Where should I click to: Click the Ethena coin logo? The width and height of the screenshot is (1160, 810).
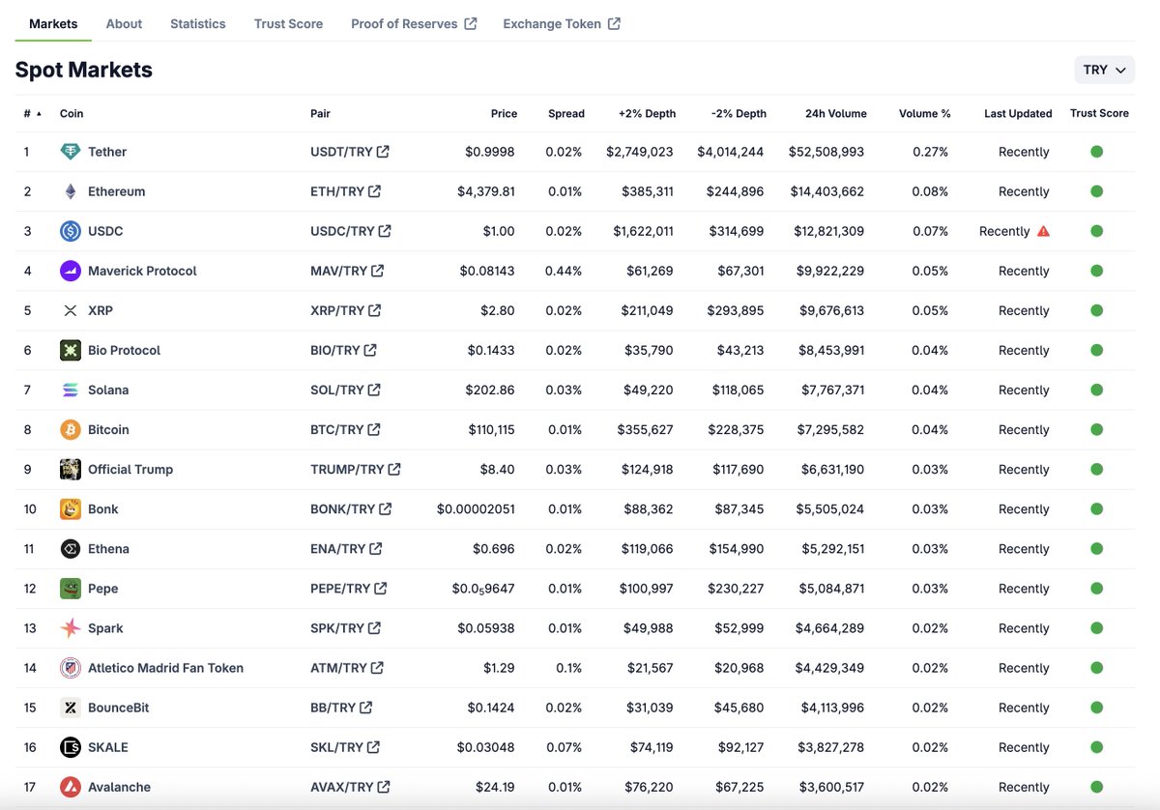71,548
